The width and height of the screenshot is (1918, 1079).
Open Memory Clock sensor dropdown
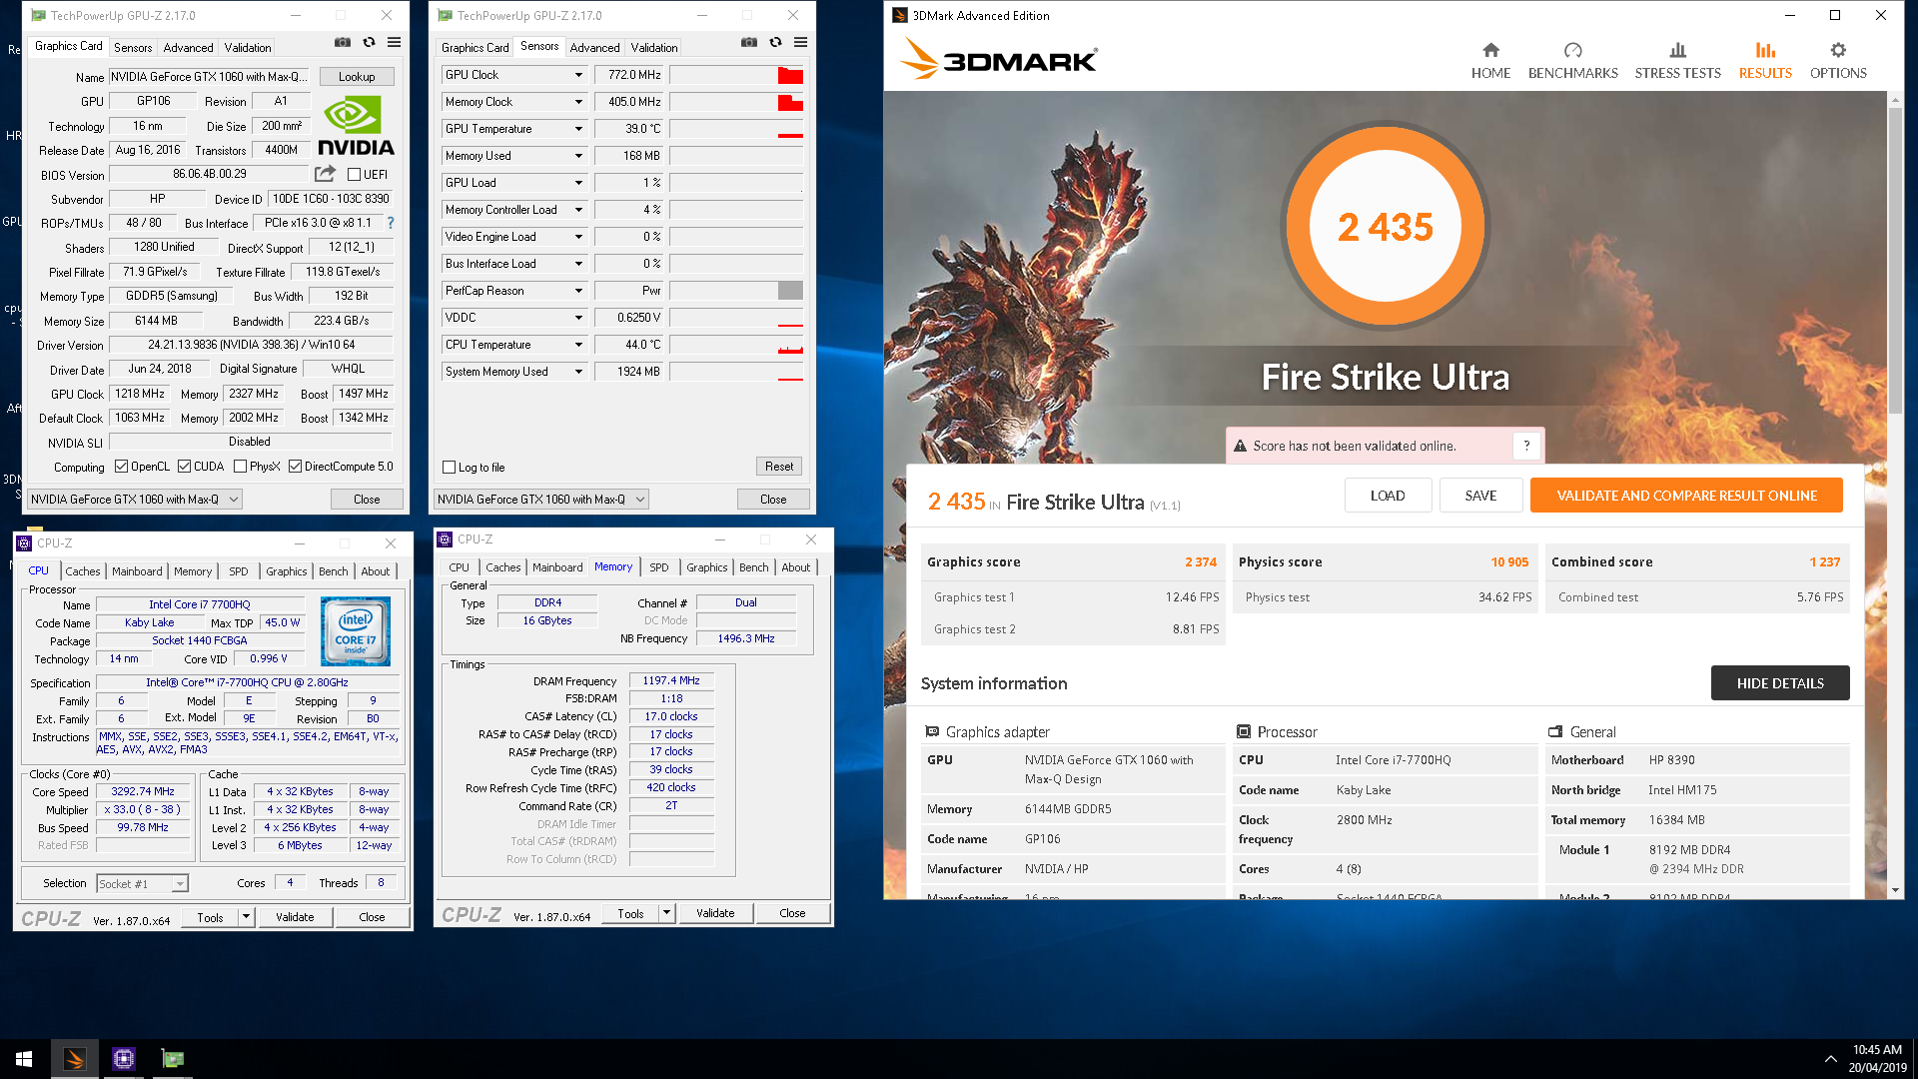pyautogui.click(x=577, y=102)
